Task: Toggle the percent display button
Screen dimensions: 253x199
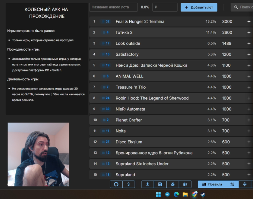Action: click(232, 184)
